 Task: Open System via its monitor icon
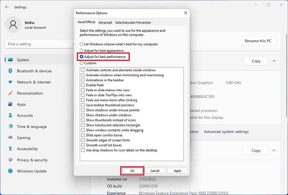tap(10, 60)
